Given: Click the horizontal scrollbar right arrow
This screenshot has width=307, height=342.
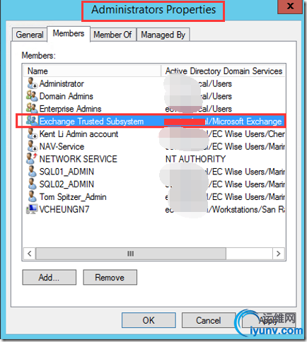Looking at the screenshot, I should [x=279, y=254].
